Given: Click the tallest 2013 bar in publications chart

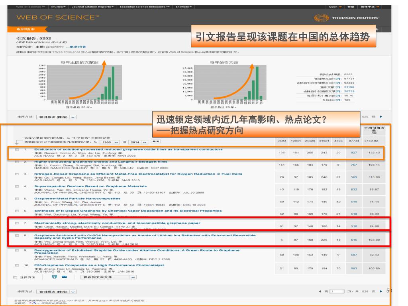Looking at the screenshot, I should click(113, 83).
